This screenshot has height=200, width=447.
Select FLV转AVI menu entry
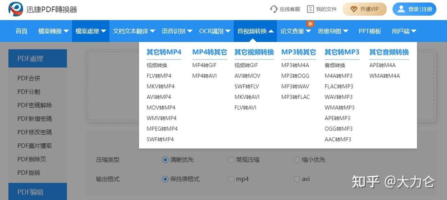coord(245,108)
